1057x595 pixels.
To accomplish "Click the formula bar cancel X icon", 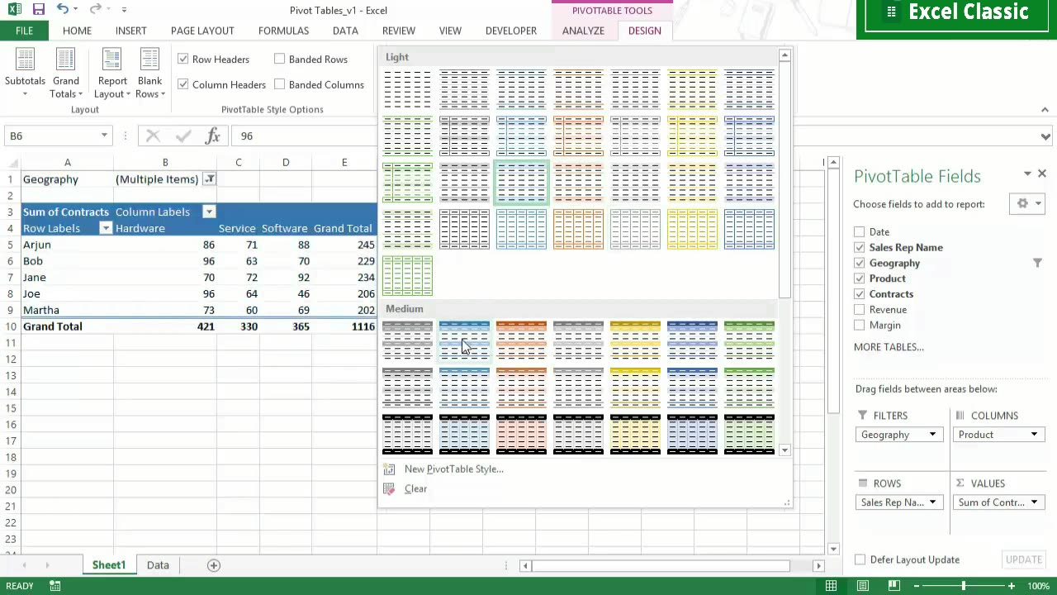I will point(153,136).
